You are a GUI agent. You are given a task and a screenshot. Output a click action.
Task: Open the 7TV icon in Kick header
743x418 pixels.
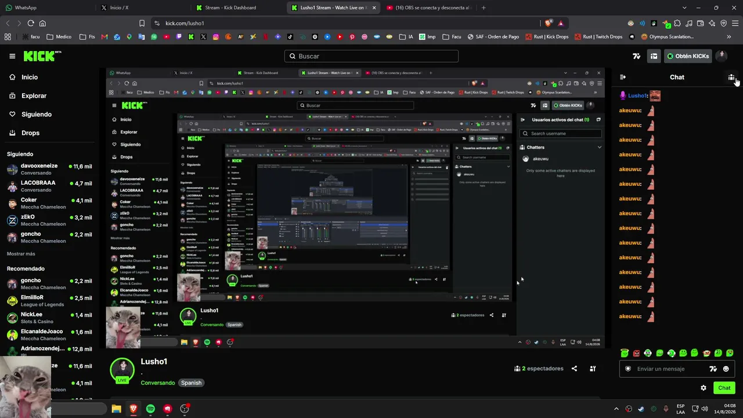637,56
